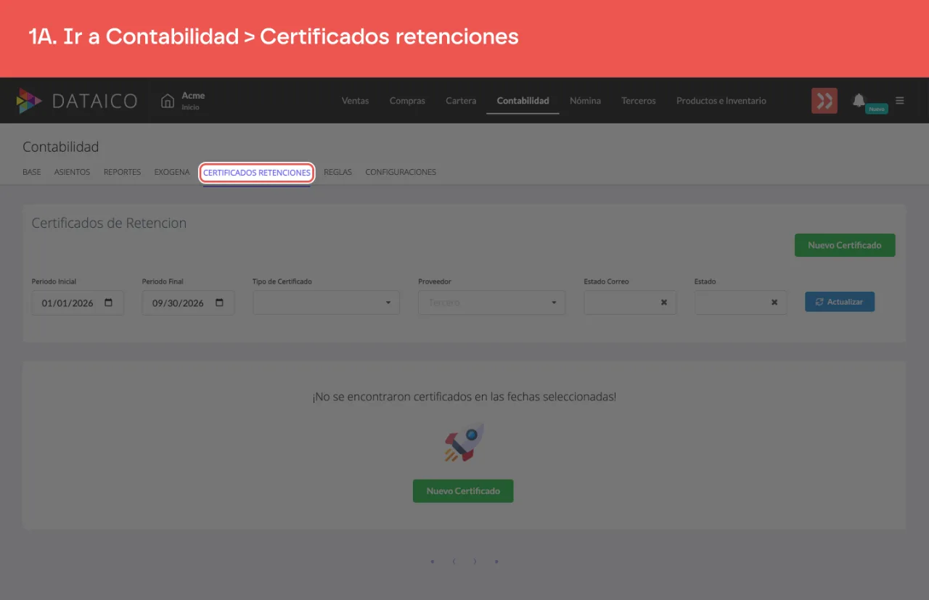Click the Periodo Inicial date 01/01/2026
Viewport: 929px width, 600px height.
[67, 303]
